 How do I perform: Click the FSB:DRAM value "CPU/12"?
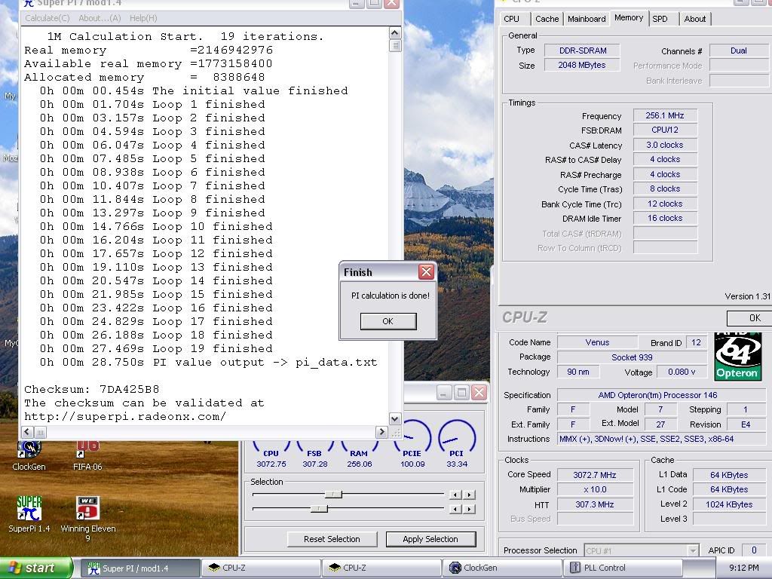665,130
